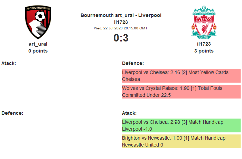The height and width of the screenshot is (159, 242).
Task: Click the Defence heading above the red bets
Action: coord(133,63)
